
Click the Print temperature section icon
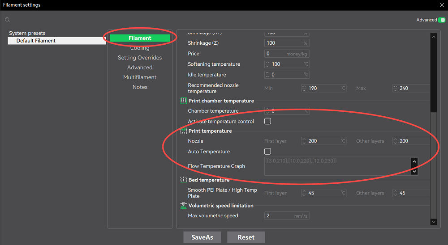click(x=183, y=131)
